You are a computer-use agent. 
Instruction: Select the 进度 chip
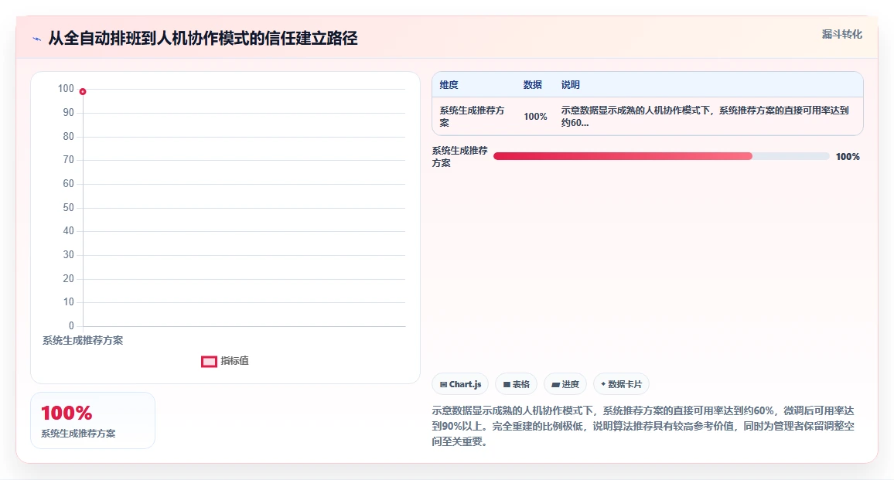tap(565, 384)
